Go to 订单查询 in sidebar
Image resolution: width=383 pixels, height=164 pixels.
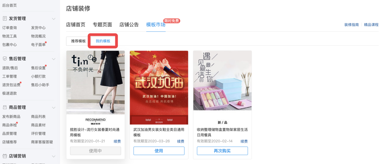tap(10, 28)
